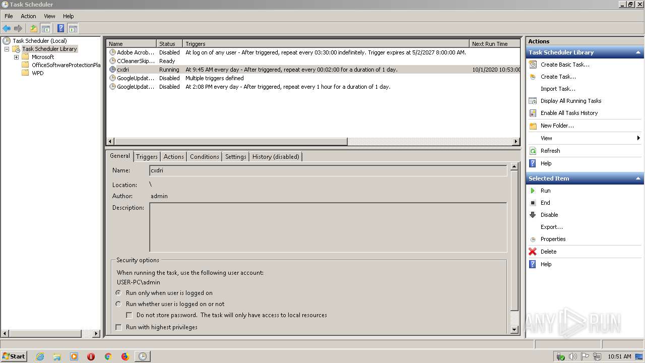Switch to the Triggers tab

coord(147,157)
